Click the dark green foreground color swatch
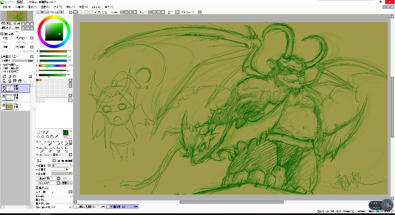Viewport: 395px width, 215px height. [65, 132]
